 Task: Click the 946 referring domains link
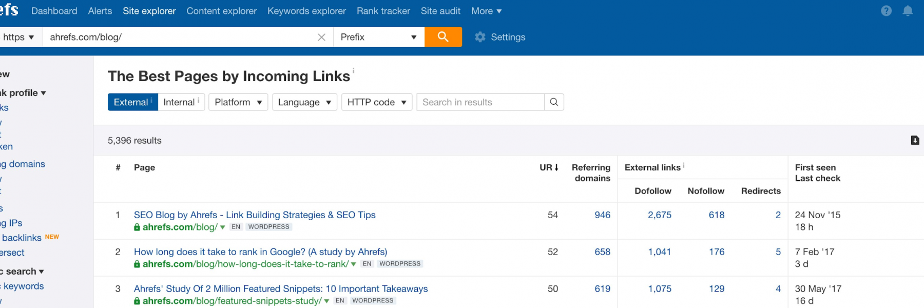(602, 215)
